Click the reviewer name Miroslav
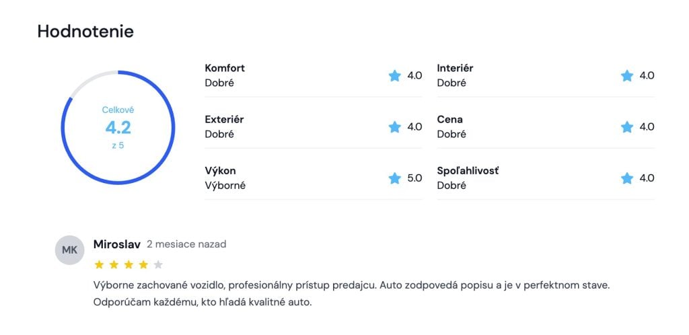The width and height of the screenshot is (689, 335). [x=117, y=244]
